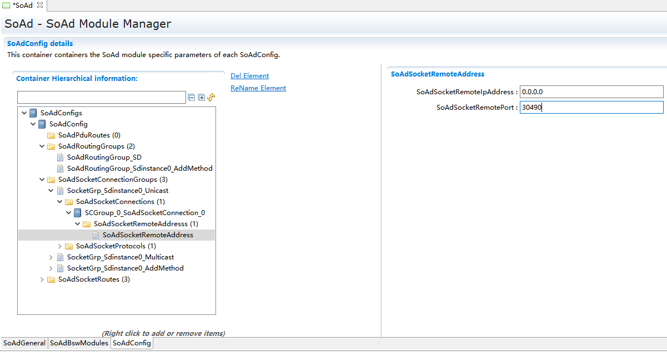
Task: Click the Collapse All icon above tree
Action: [192, 98]
